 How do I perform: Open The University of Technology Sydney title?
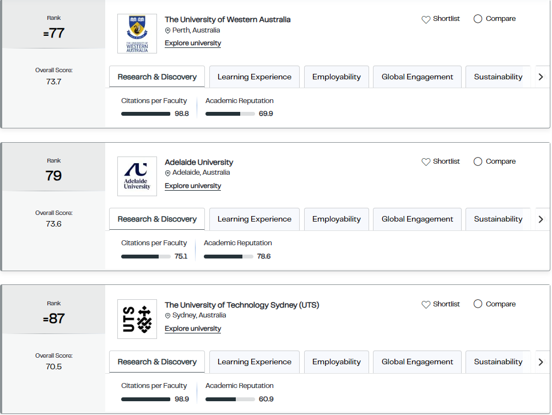242,305
